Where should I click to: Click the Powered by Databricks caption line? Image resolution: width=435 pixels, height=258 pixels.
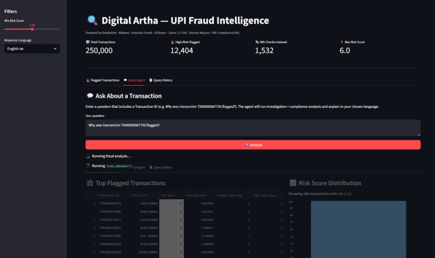[x=162, y=33]
